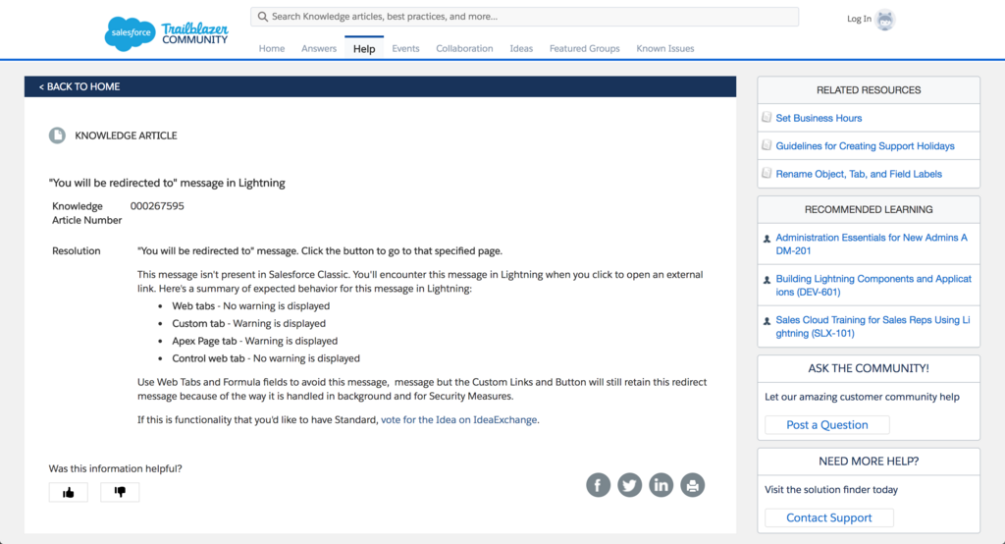Click the Astro avatar icon
This screenshot has height=544, width=1005.
tap(885, 20)
